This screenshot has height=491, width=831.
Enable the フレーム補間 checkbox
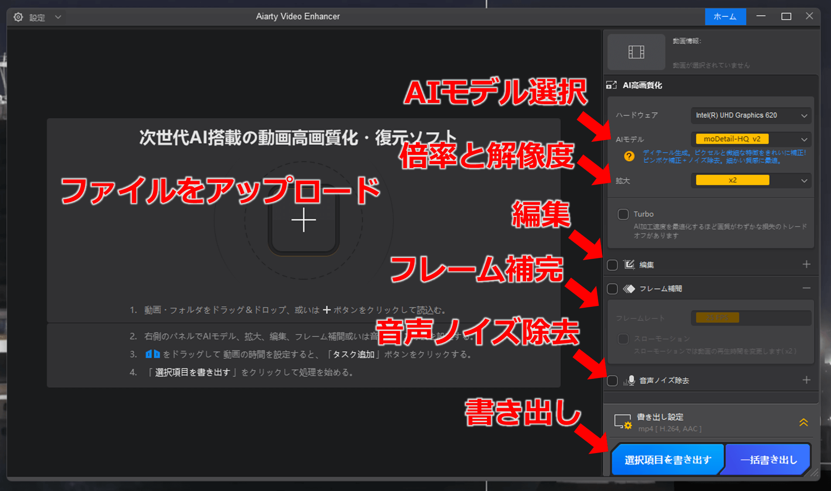pyautogui.click(x=612, y=288)
